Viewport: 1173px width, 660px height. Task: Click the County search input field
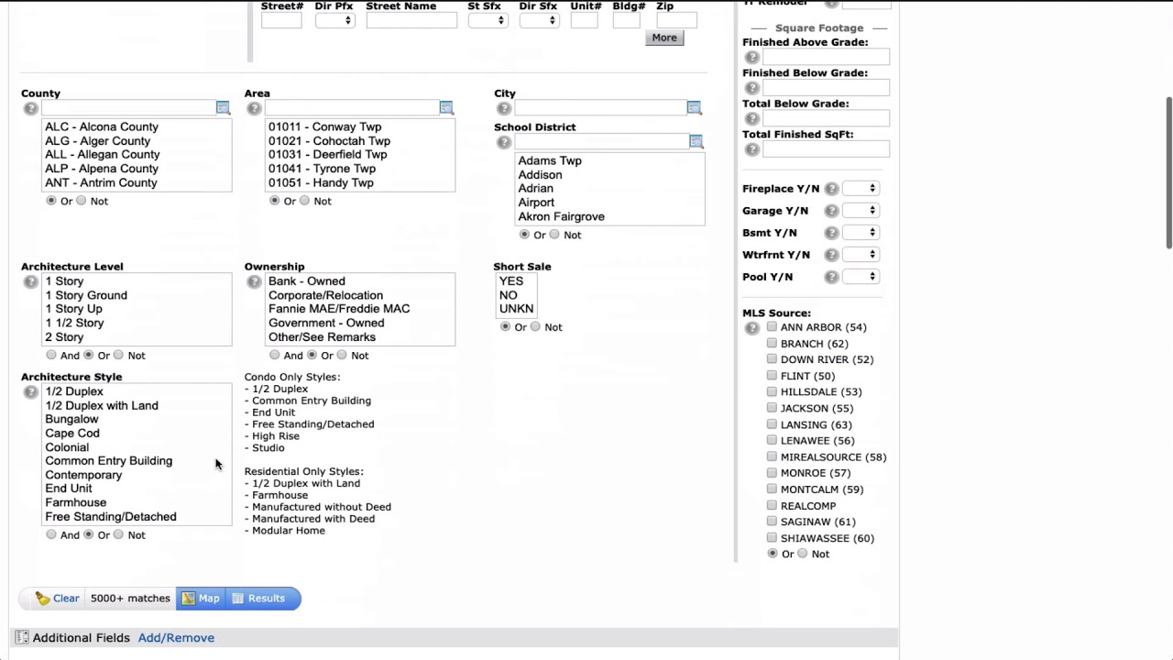point(128,108)
